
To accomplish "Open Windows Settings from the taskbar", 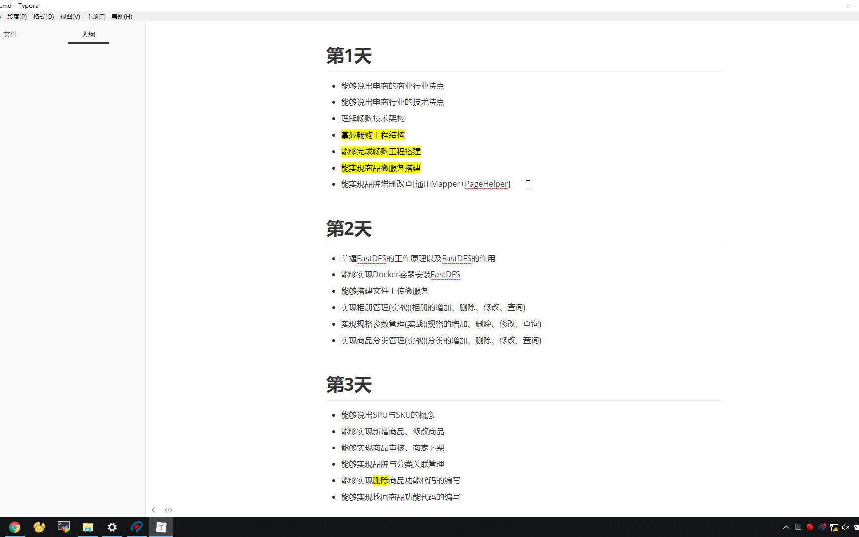I will point(112,527).
